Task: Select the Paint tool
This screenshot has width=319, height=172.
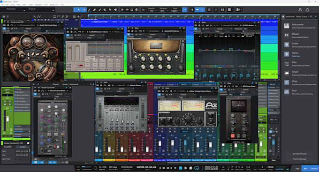Action: [x=99, y=9]
